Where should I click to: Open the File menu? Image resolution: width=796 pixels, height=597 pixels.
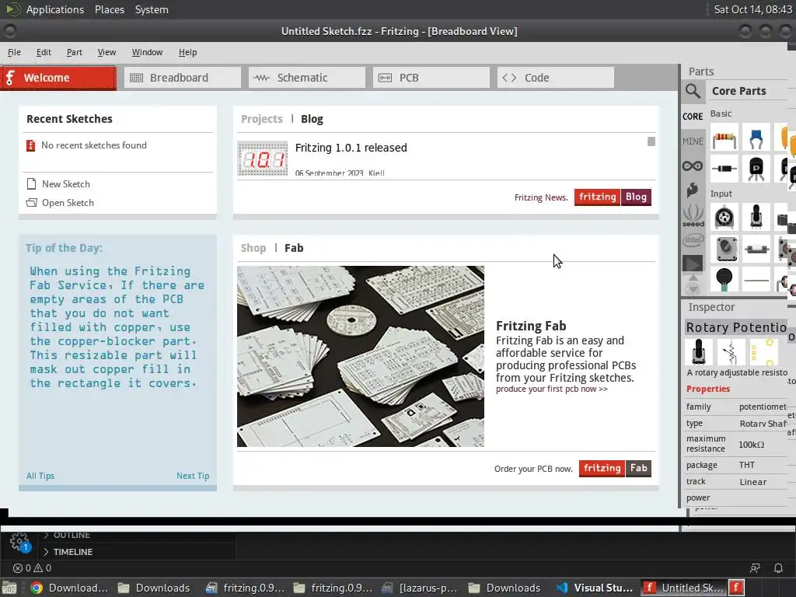(x=14, y=52)
